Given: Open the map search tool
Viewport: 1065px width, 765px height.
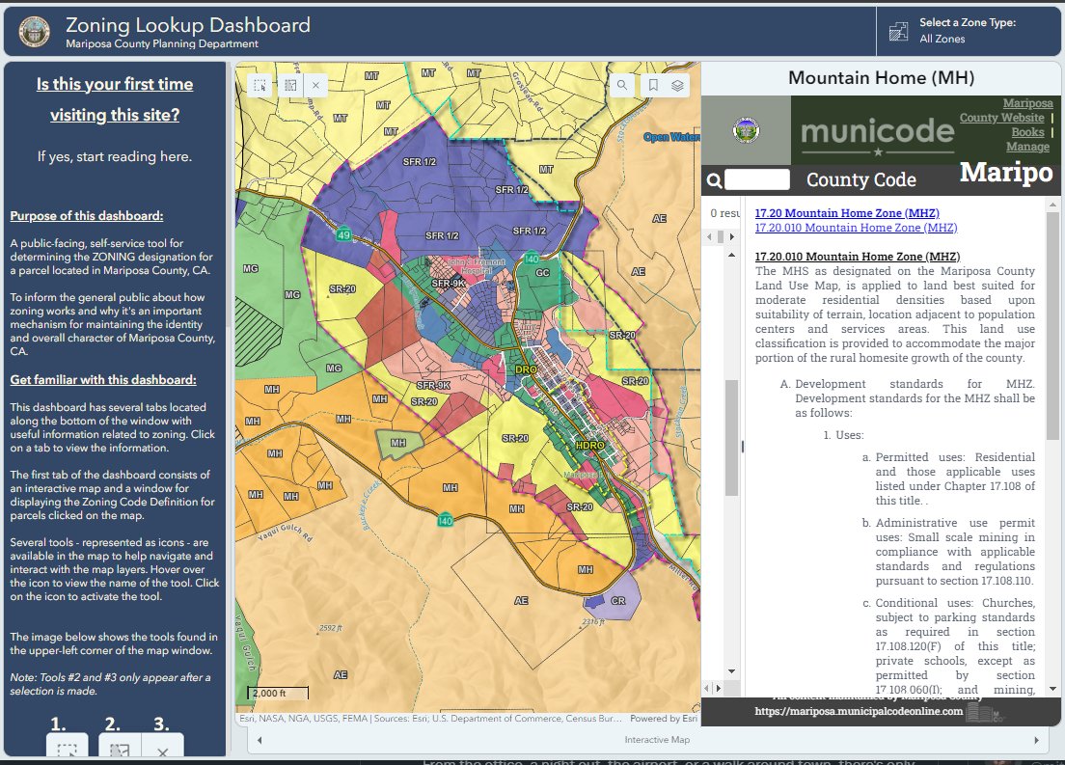Looking at the screenshot, I should coord(622,85).
